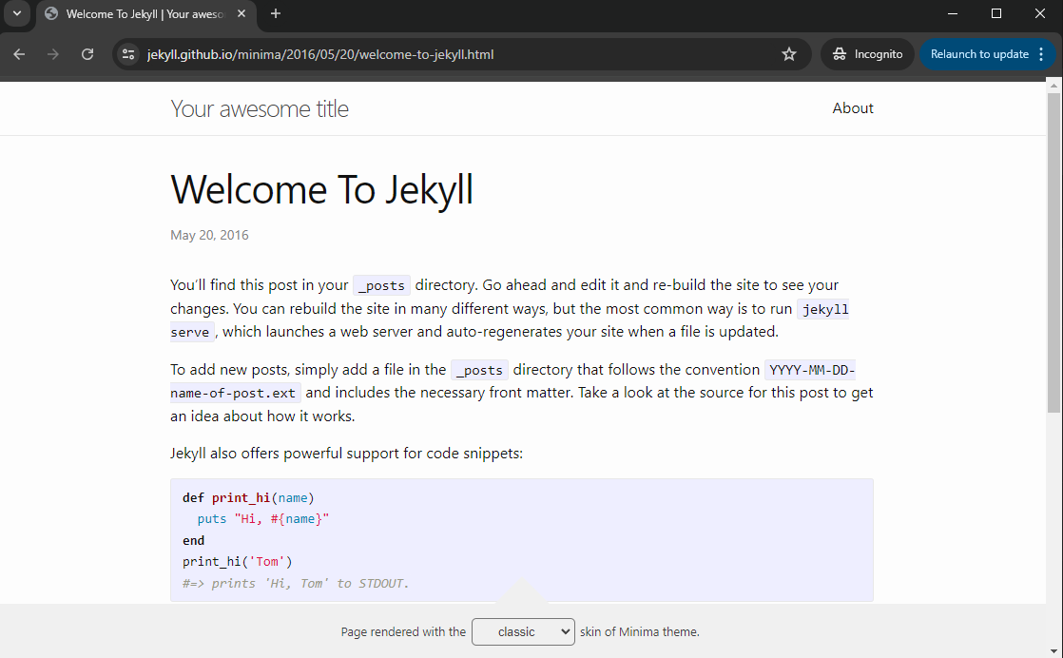1063x658 pixels.
Task: Select the Welcome To Jekyll browser tab
Action: pos(143,13)
